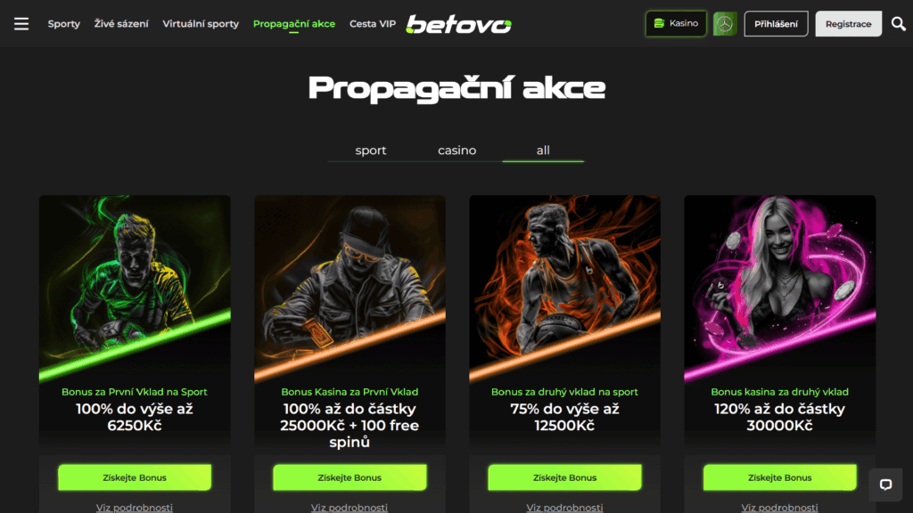Open the Sporty menu item

64,24
